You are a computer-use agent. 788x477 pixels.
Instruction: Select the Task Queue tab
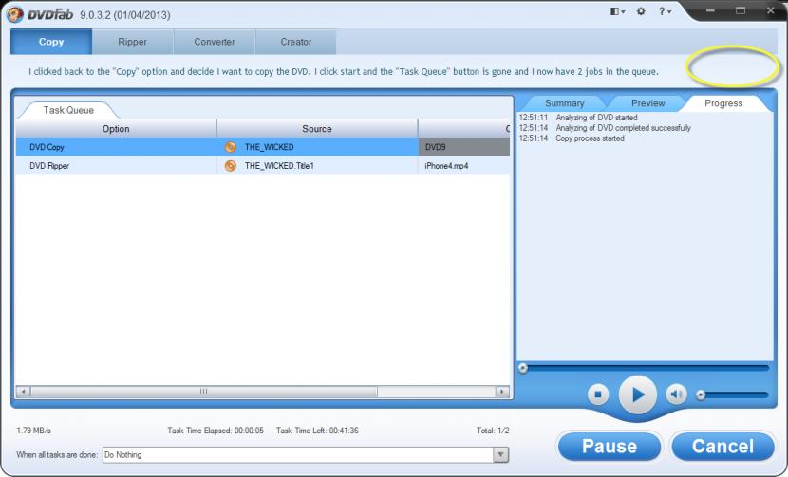[x=68, y=110]
